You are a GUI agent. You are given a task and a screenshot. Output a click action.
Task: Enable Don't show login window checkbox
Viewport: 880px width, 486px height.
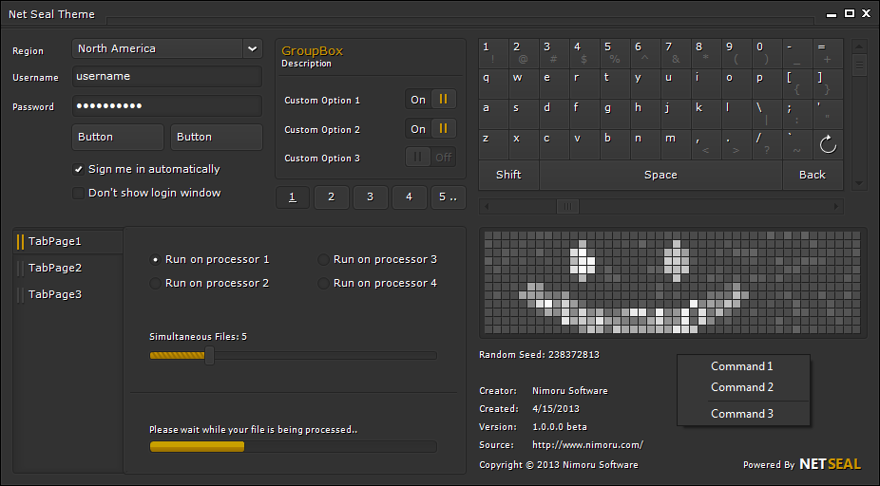[79, 194]
